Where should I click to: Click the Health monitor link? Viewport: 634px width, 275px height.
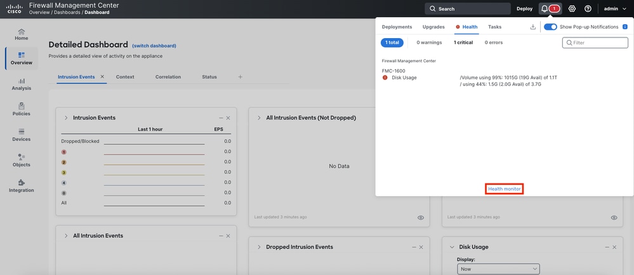point(504,189)
